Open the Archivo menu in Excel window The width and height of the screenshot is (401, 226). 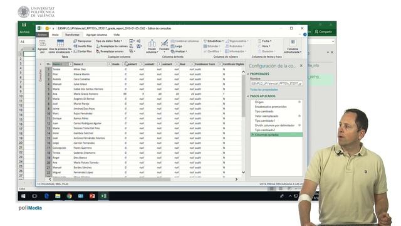point(24,32)
